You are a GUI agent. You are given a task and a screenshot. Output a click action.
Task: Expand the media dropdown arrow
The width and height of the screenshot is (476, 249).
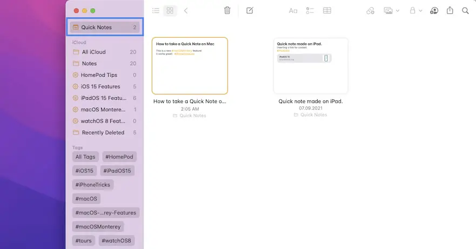tap(397, 11)
